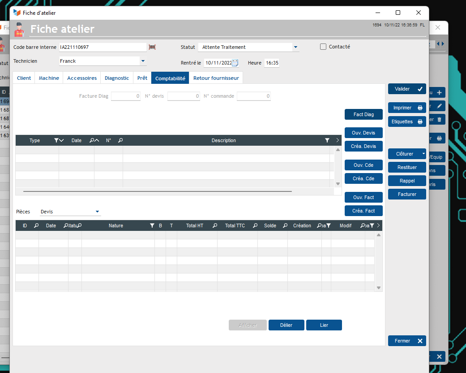Click the Code barre interne field
Image resolution: width=466 pixels, height=373 pixels.
point(103,47)
